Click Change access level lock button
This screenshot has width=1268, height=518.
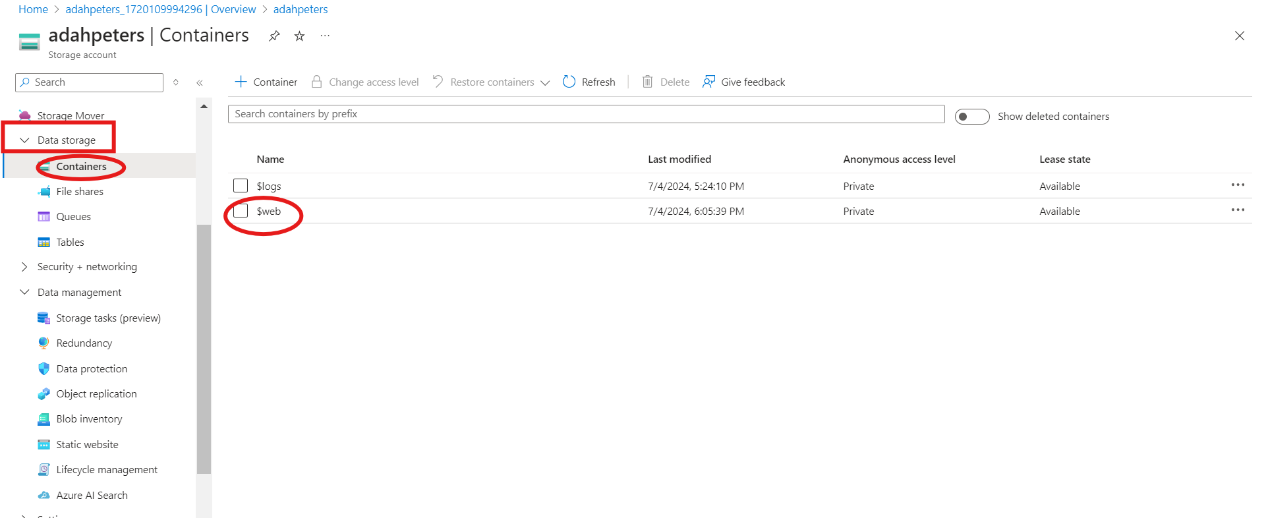click(x=365, y=82)
